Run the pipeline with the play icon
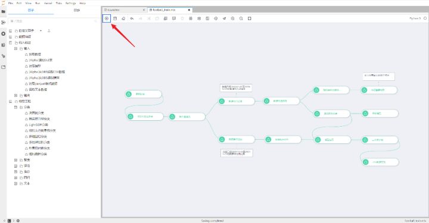Screen dimensions: 429x223 click(107, 18)
